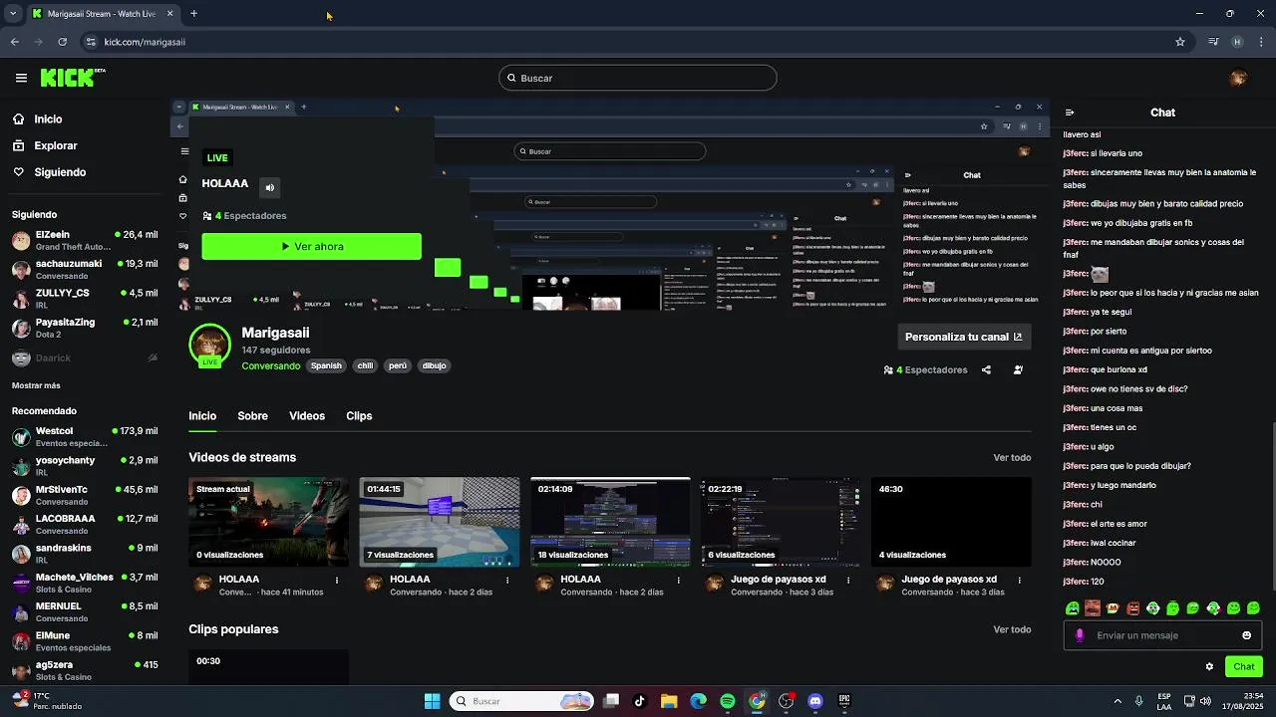Open options menu for the 02:14:09 HOLAAA video
1276x717 pixels.
[x=679, y=580]
